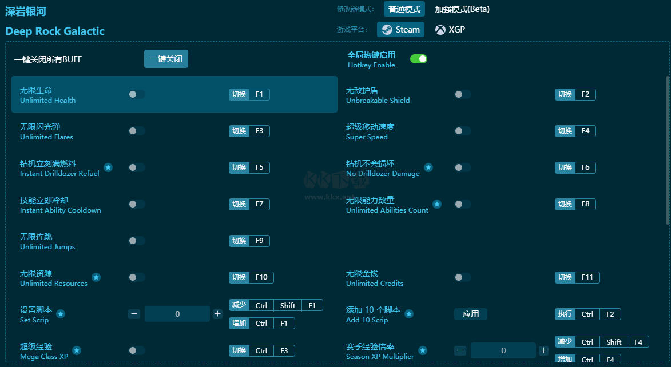Click Ctrl Shift F4 decrease hotkey for Season XP
The width and height of the screenshot is (671, 367).
(602, 342)
